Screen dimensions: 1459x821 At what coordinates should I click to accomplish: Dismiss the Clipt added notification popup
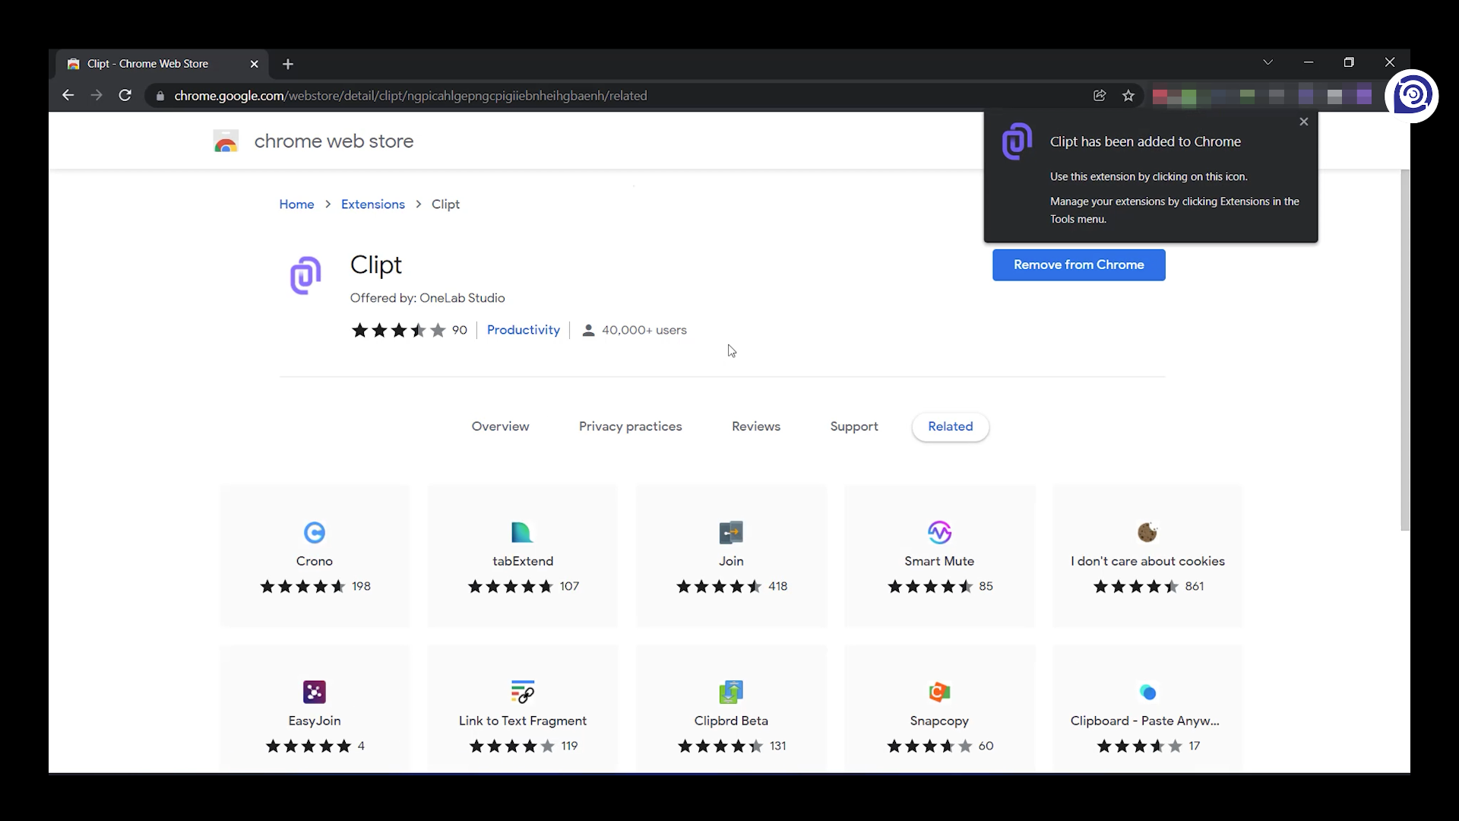(x=1304, y=122)
